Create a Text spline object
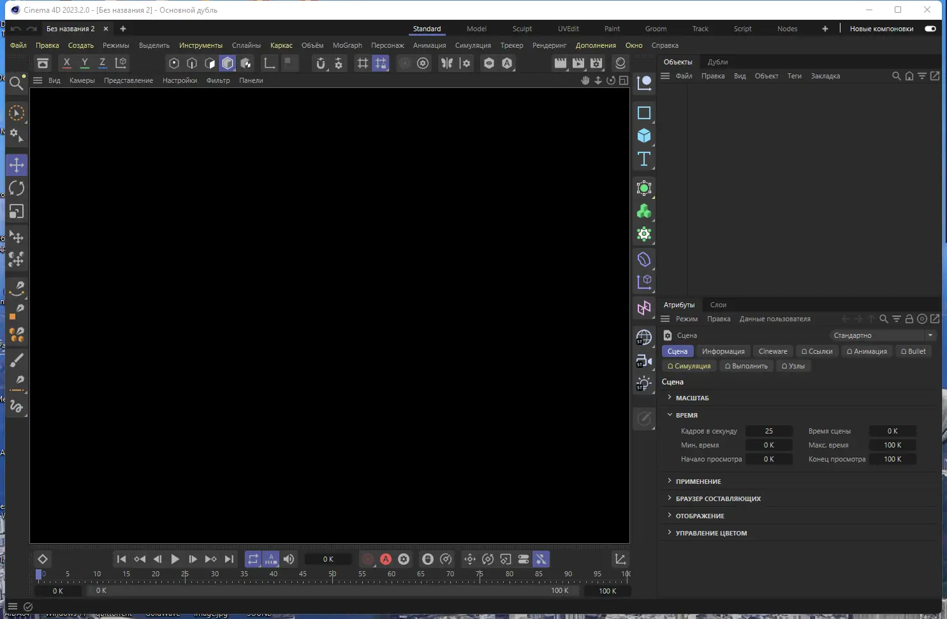 click(x=644, y=159)
